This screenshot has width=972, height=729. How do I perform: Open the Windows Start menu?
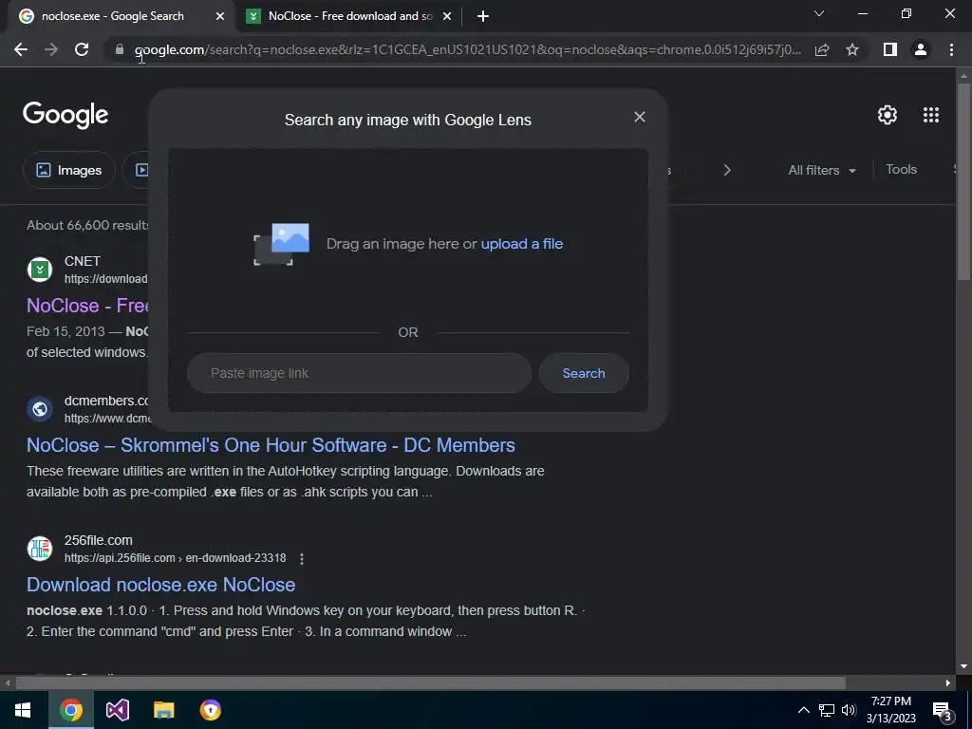click(23, 710)
